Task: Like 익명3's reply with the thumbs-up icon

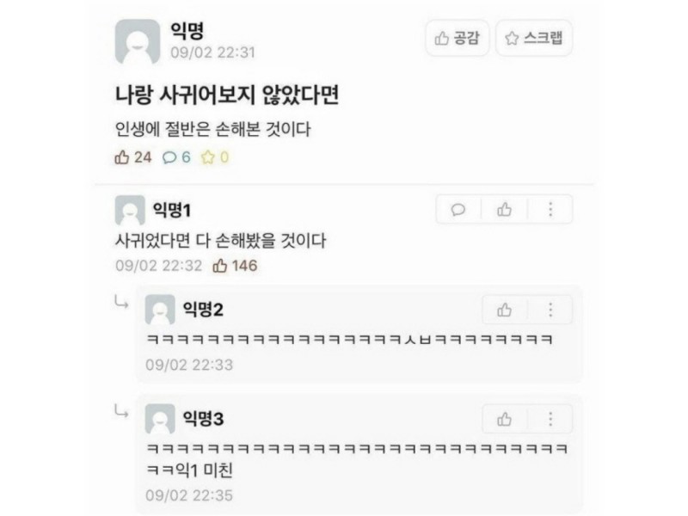Action: click(x=504, y=419)
